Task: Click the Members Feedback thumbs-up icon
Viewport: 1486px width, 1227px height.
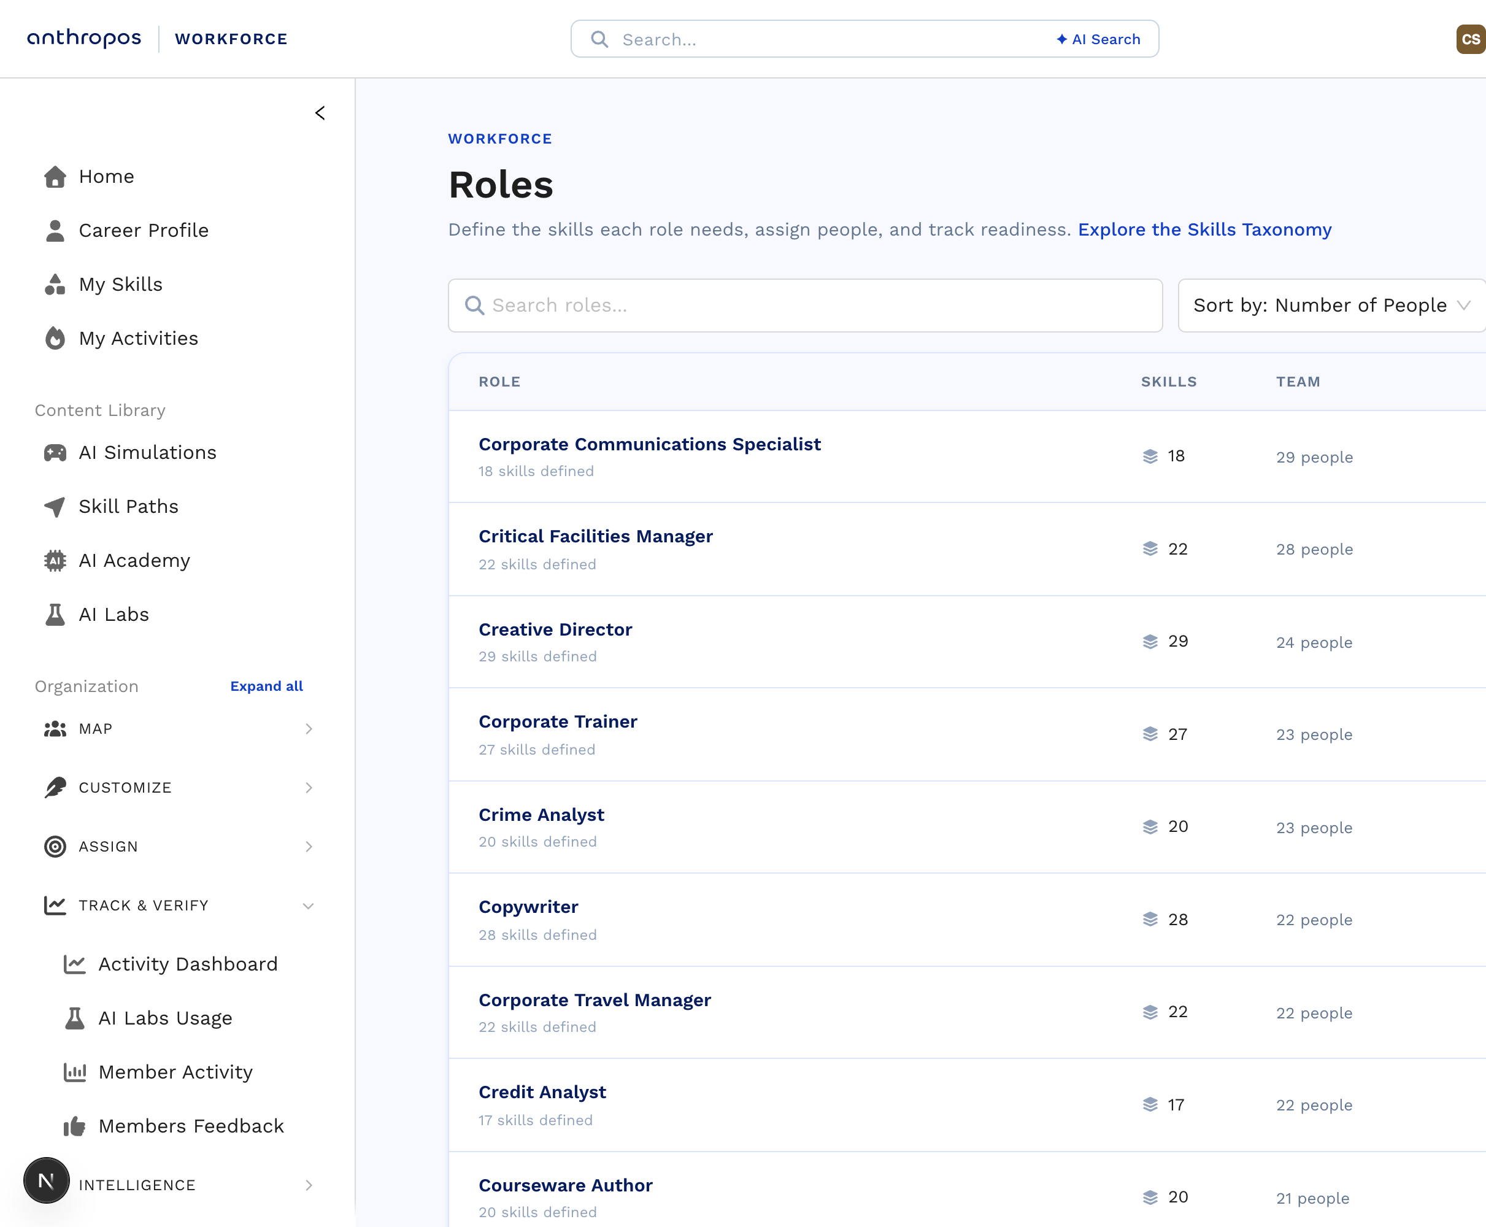Action: [74, 1126]
